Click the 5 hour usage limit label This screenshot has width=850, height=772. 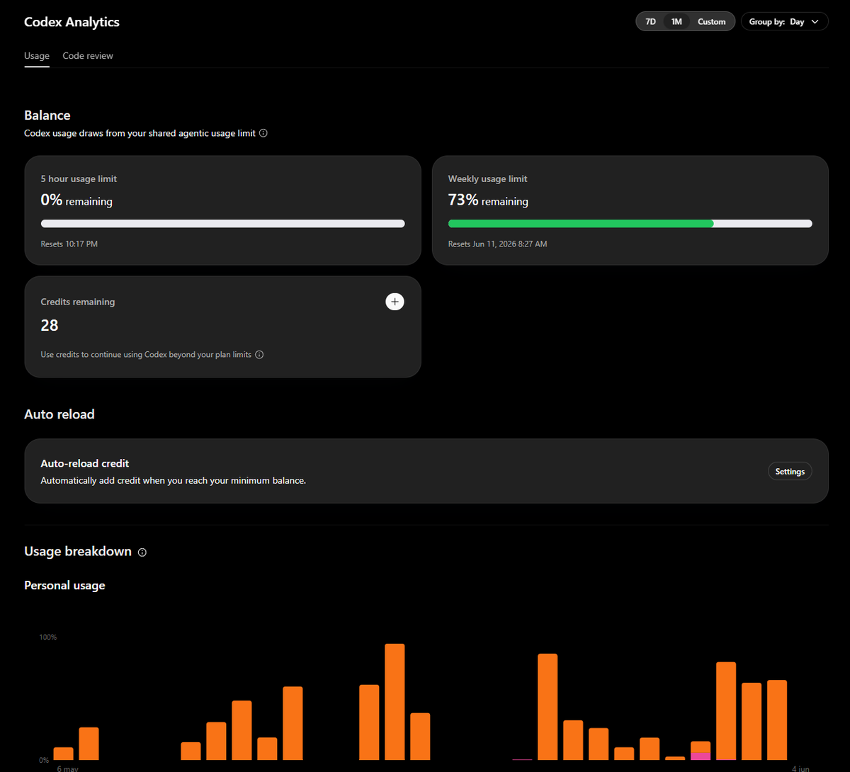click(x=79, y=179)
